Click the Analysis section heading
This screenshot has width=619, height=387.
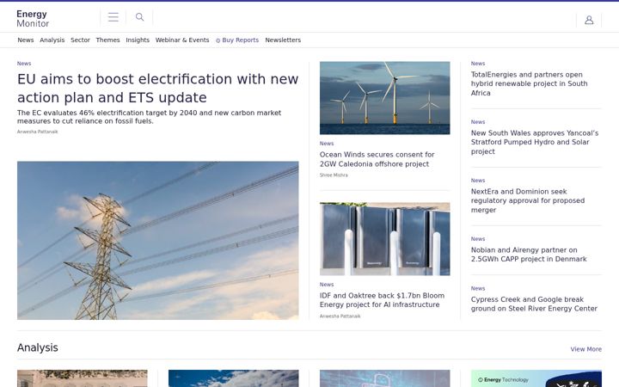click(38, 347)
